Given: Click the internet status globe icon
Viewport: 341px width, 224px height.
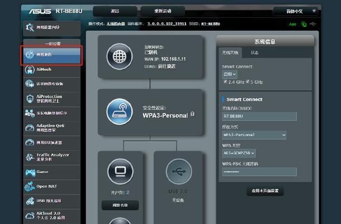Looking at the screenshot, I should pyautogui.click(x=120, y=57).
